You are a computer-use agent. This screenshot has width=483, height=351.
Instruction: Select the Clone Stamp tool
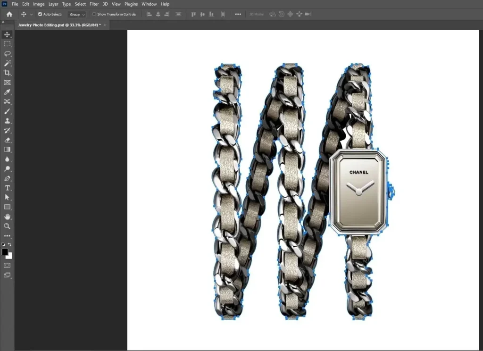(7, 121)
